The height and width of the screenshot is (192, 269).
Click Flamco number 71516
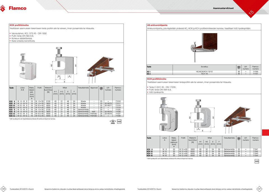pyautogui.click(x=118, y=101)
